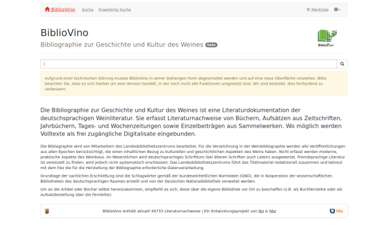
Task: Click the text '40733 Literaturnachweise' in footer
Action: 176,211
